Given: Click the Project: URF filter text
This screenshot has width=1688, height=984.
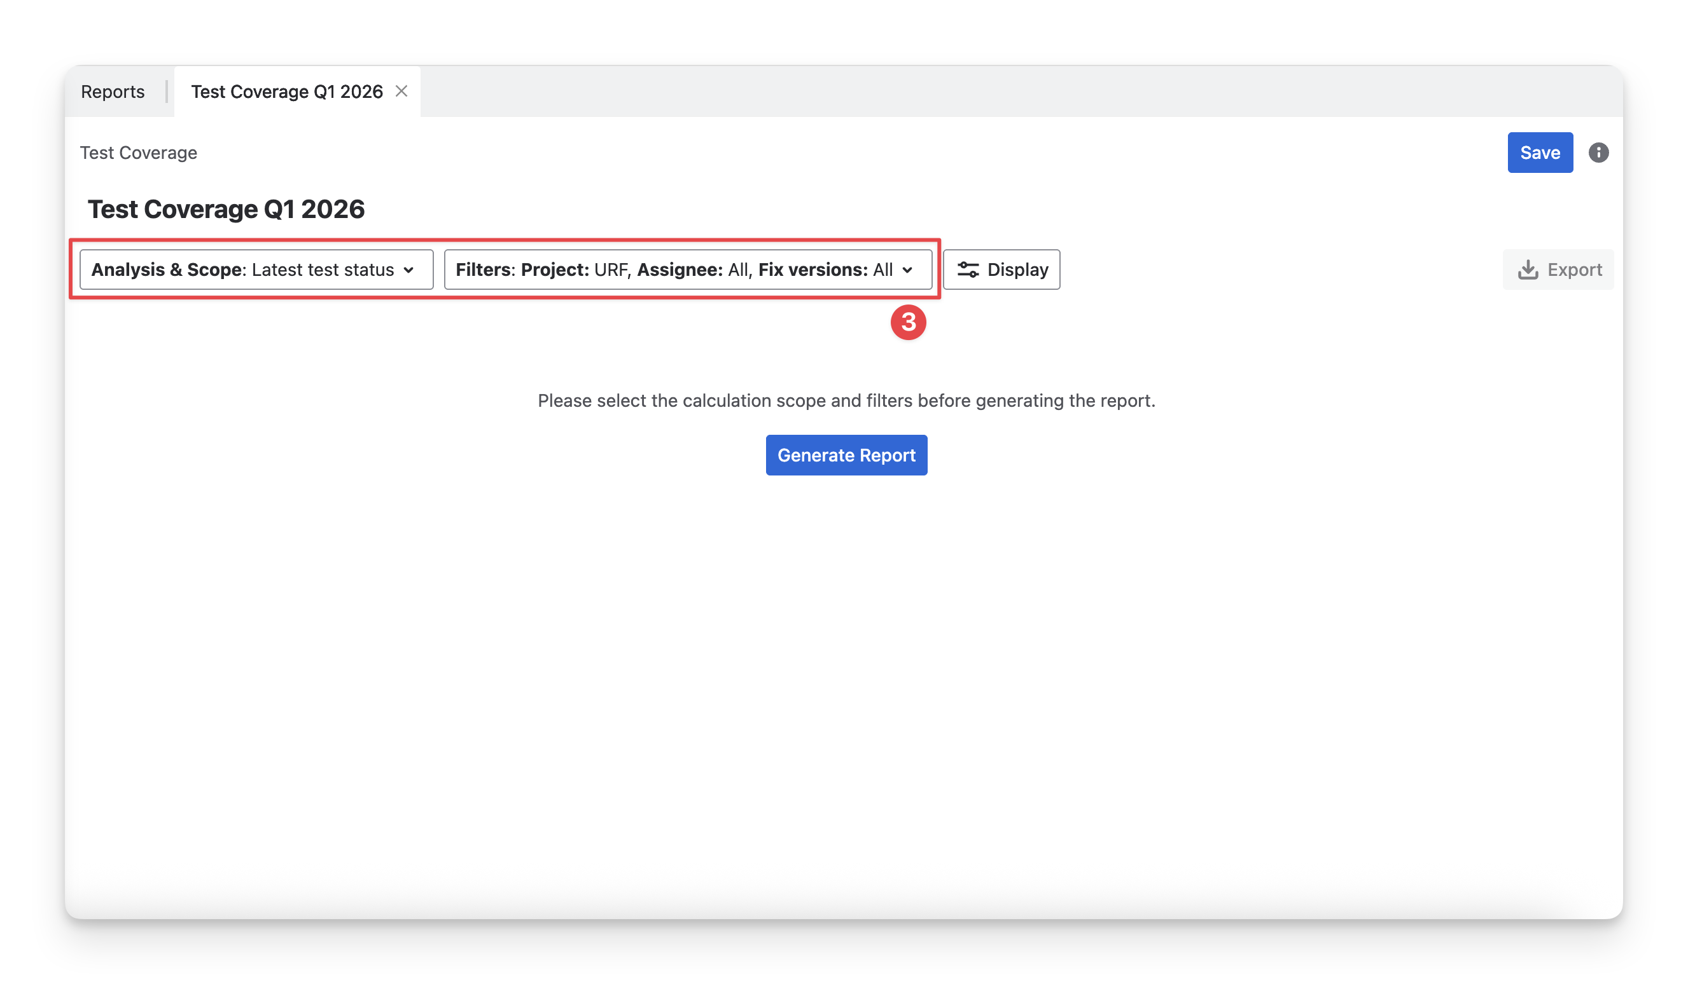Looking at the screenshot, I should pyautogui.click(x=575, y=270).
